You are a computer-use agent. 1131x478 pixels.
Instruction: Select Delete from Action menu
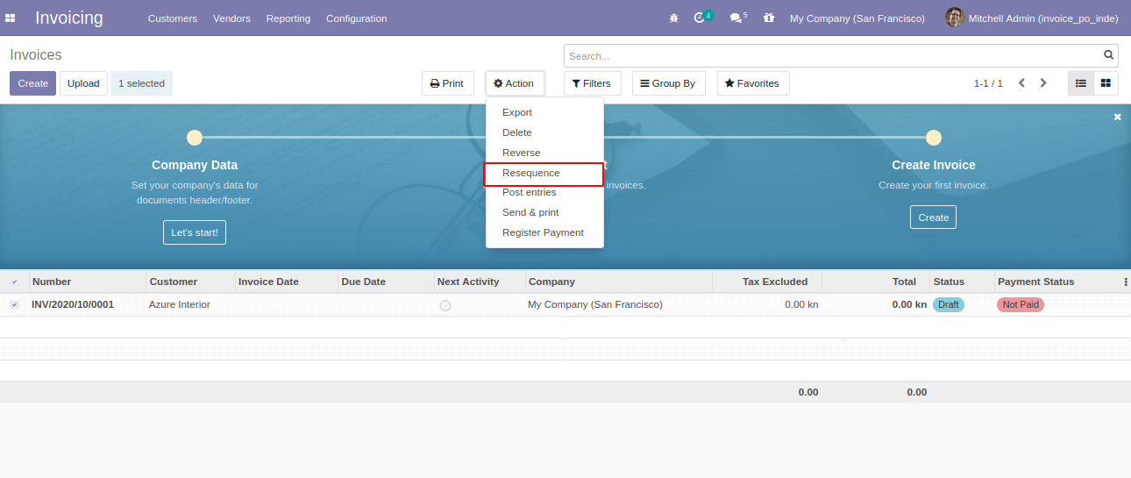(x=544, y=132)
